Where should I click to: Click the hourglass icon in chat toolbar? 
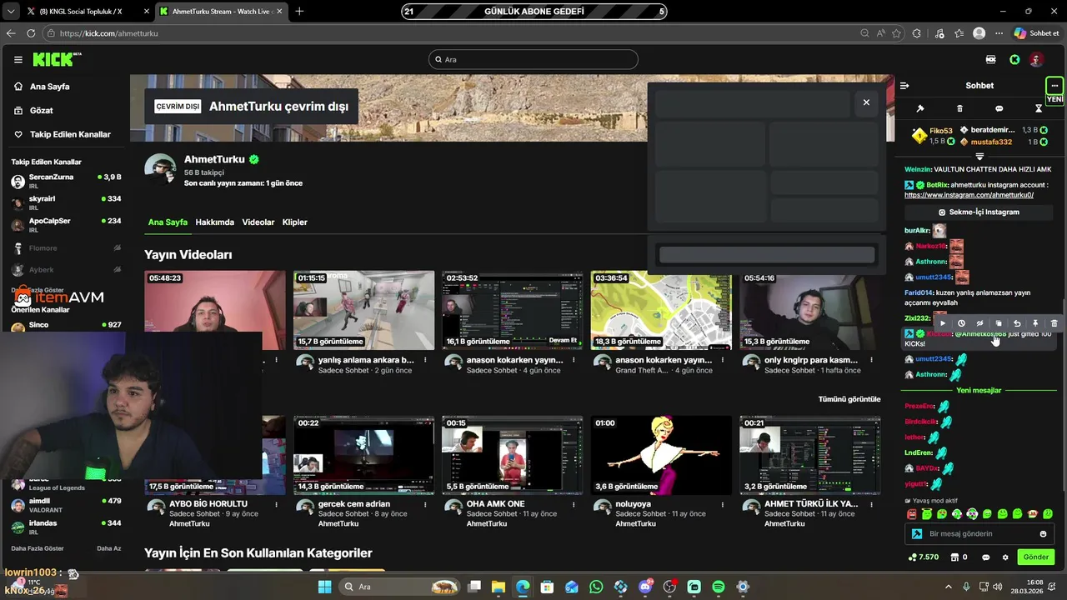(1039, 108)
